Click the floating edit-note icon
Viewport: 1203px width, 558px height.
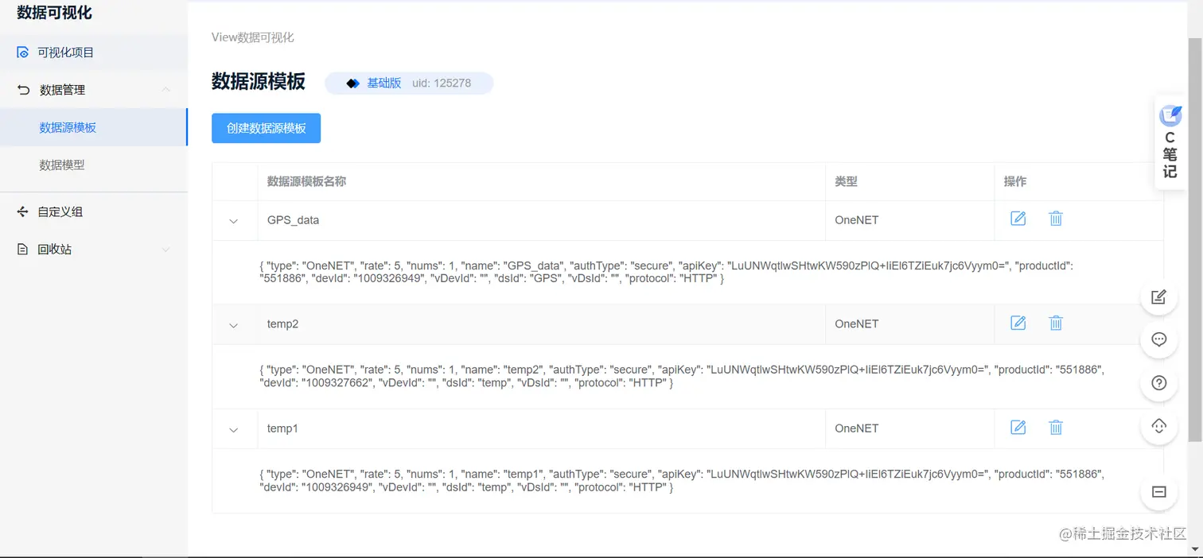[1159, 297]
